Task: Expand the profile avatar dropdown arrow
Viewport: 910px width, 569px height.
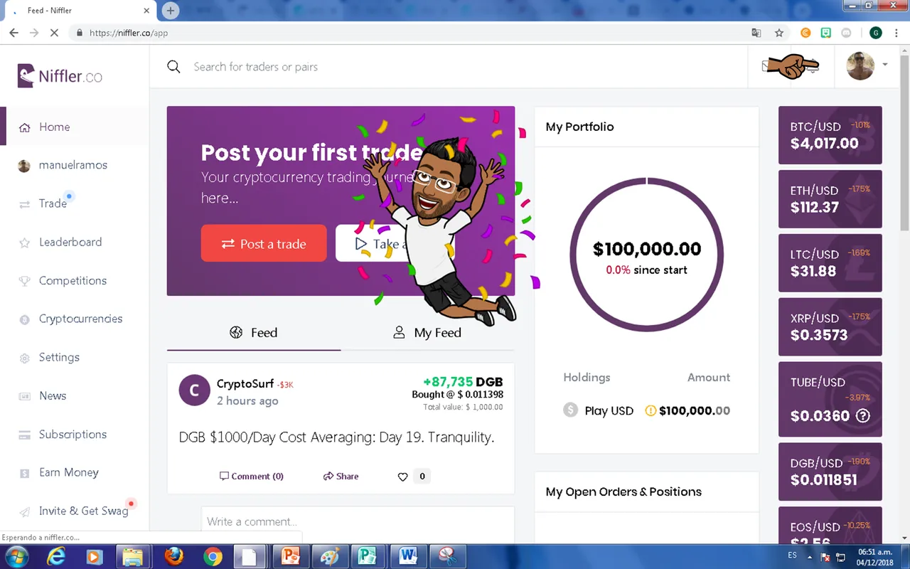Action: pyautogui.click(x=885, y=65)
